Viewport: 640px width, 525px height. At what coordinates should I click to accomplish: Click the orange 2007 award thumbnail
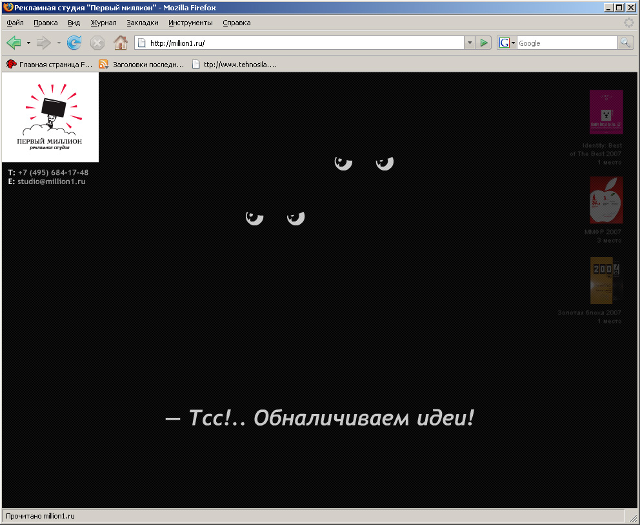pos(606,280)
